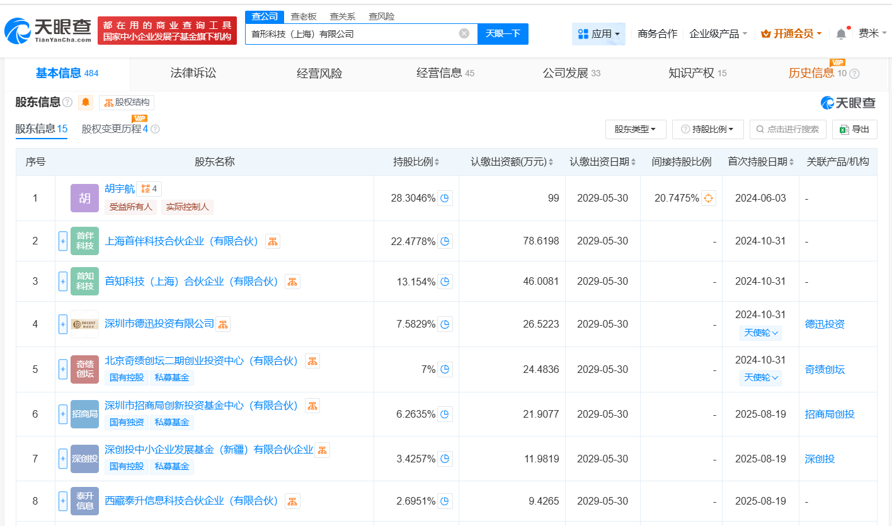Screen dimensions: 892x526
Task: Open pie chart icon beside 胡宇航's 28.3046%
Action: 446,197
